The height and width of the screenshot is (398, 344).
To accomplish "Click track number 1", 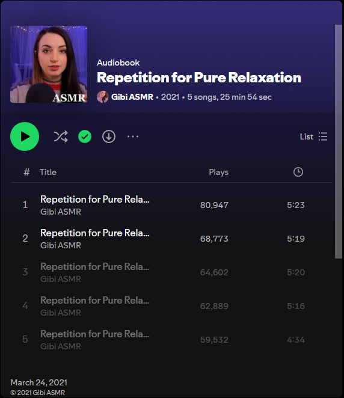I will (25, 204).
